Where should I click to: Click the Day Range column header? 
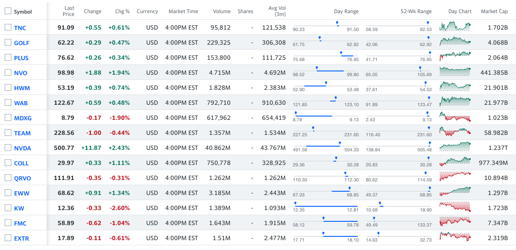pyautogui.click(x=346, y=11)
